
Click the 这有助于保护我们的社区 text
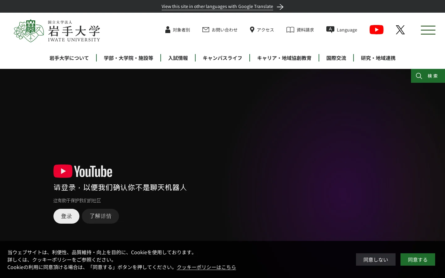77,200
